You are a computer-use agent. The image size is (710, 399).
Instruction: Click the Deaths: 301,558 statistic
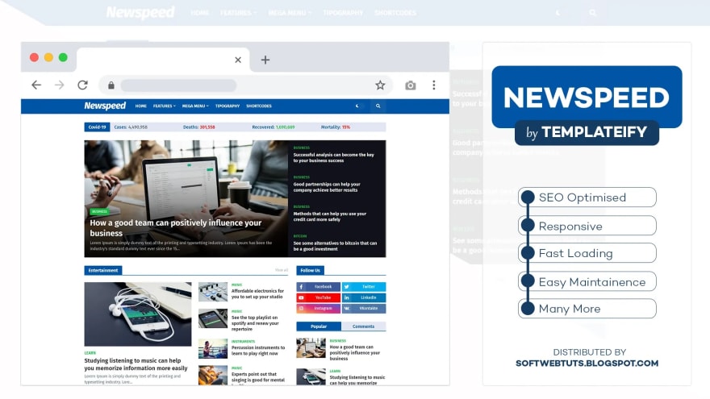(x=198, y=127)
